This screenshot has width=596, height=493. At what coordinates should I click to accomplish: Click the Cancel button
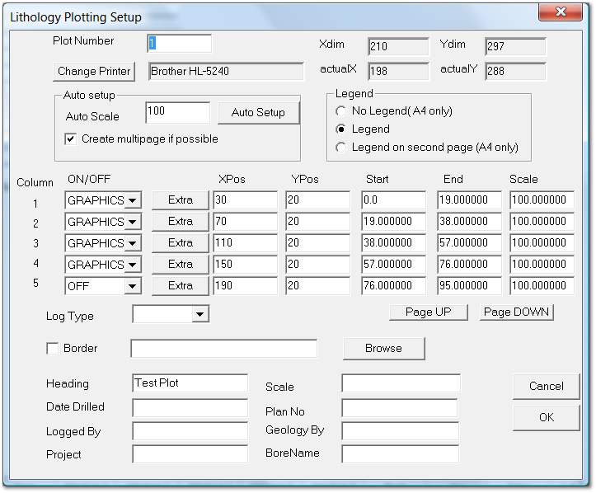tap(546, 386)
